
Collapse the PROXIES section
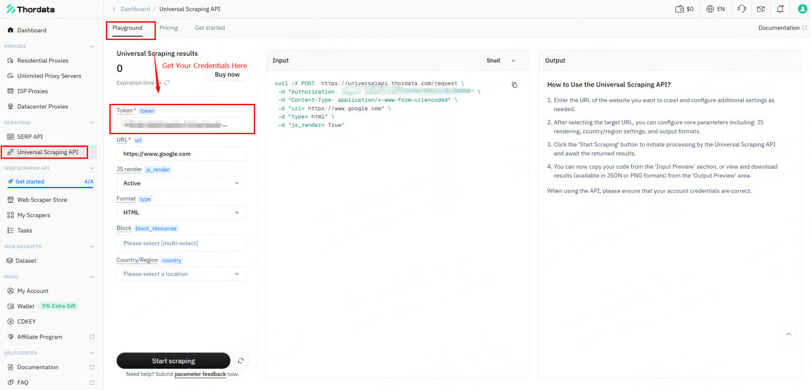pyautogui.click(x=92, y=46)
